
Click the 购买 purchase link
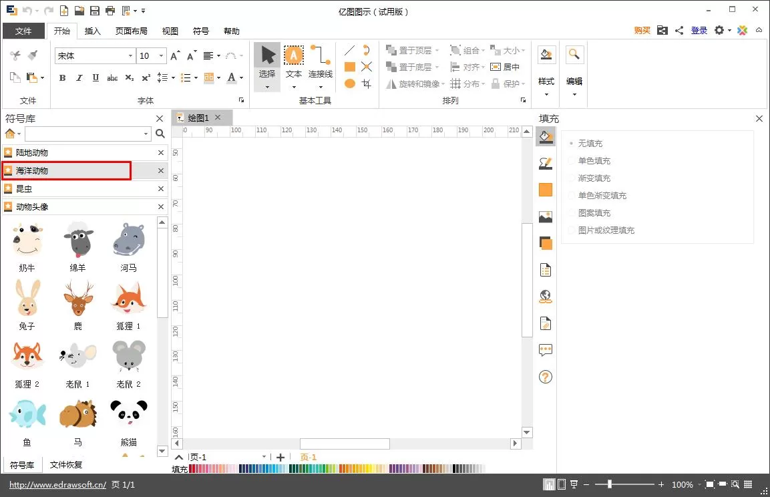point(642,31)
